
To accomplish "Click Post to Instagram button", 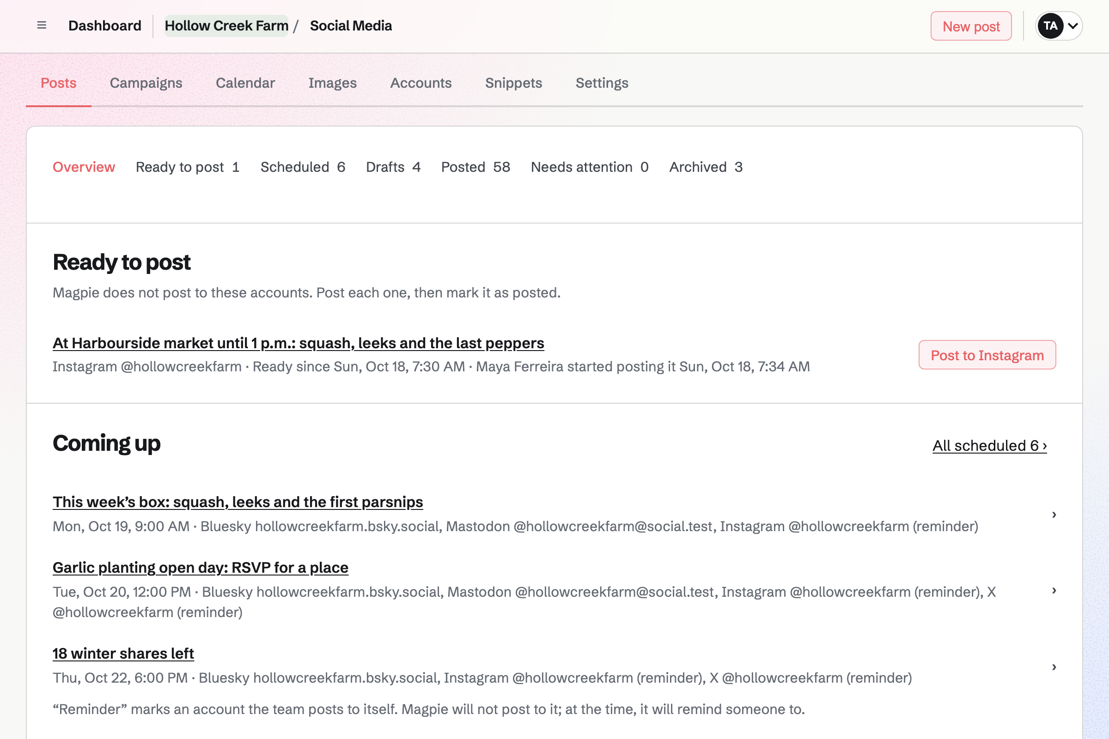I will [987, 355].
